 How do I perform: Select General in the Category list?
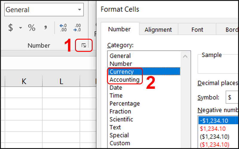144,56
